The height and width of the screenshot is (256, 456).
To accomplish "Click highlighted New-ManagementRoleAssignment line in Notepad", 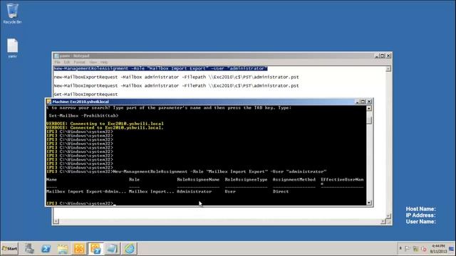I will pyautogui.click(x=160, y=68).
